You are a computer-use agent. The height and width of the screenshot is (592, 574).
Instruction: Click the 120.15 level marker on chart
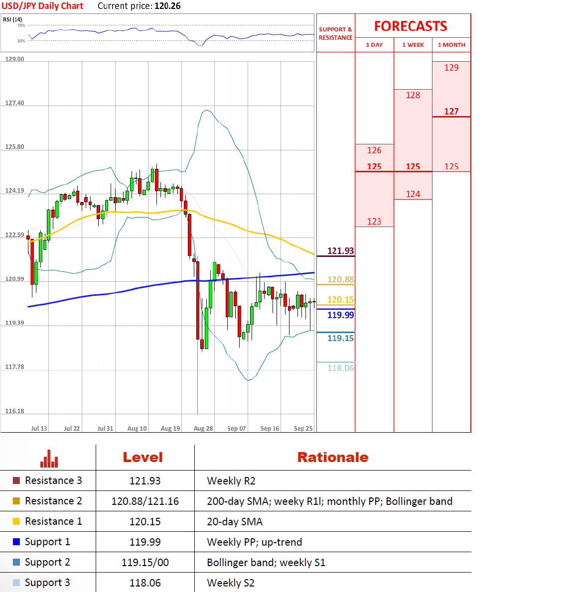(340, 300)
